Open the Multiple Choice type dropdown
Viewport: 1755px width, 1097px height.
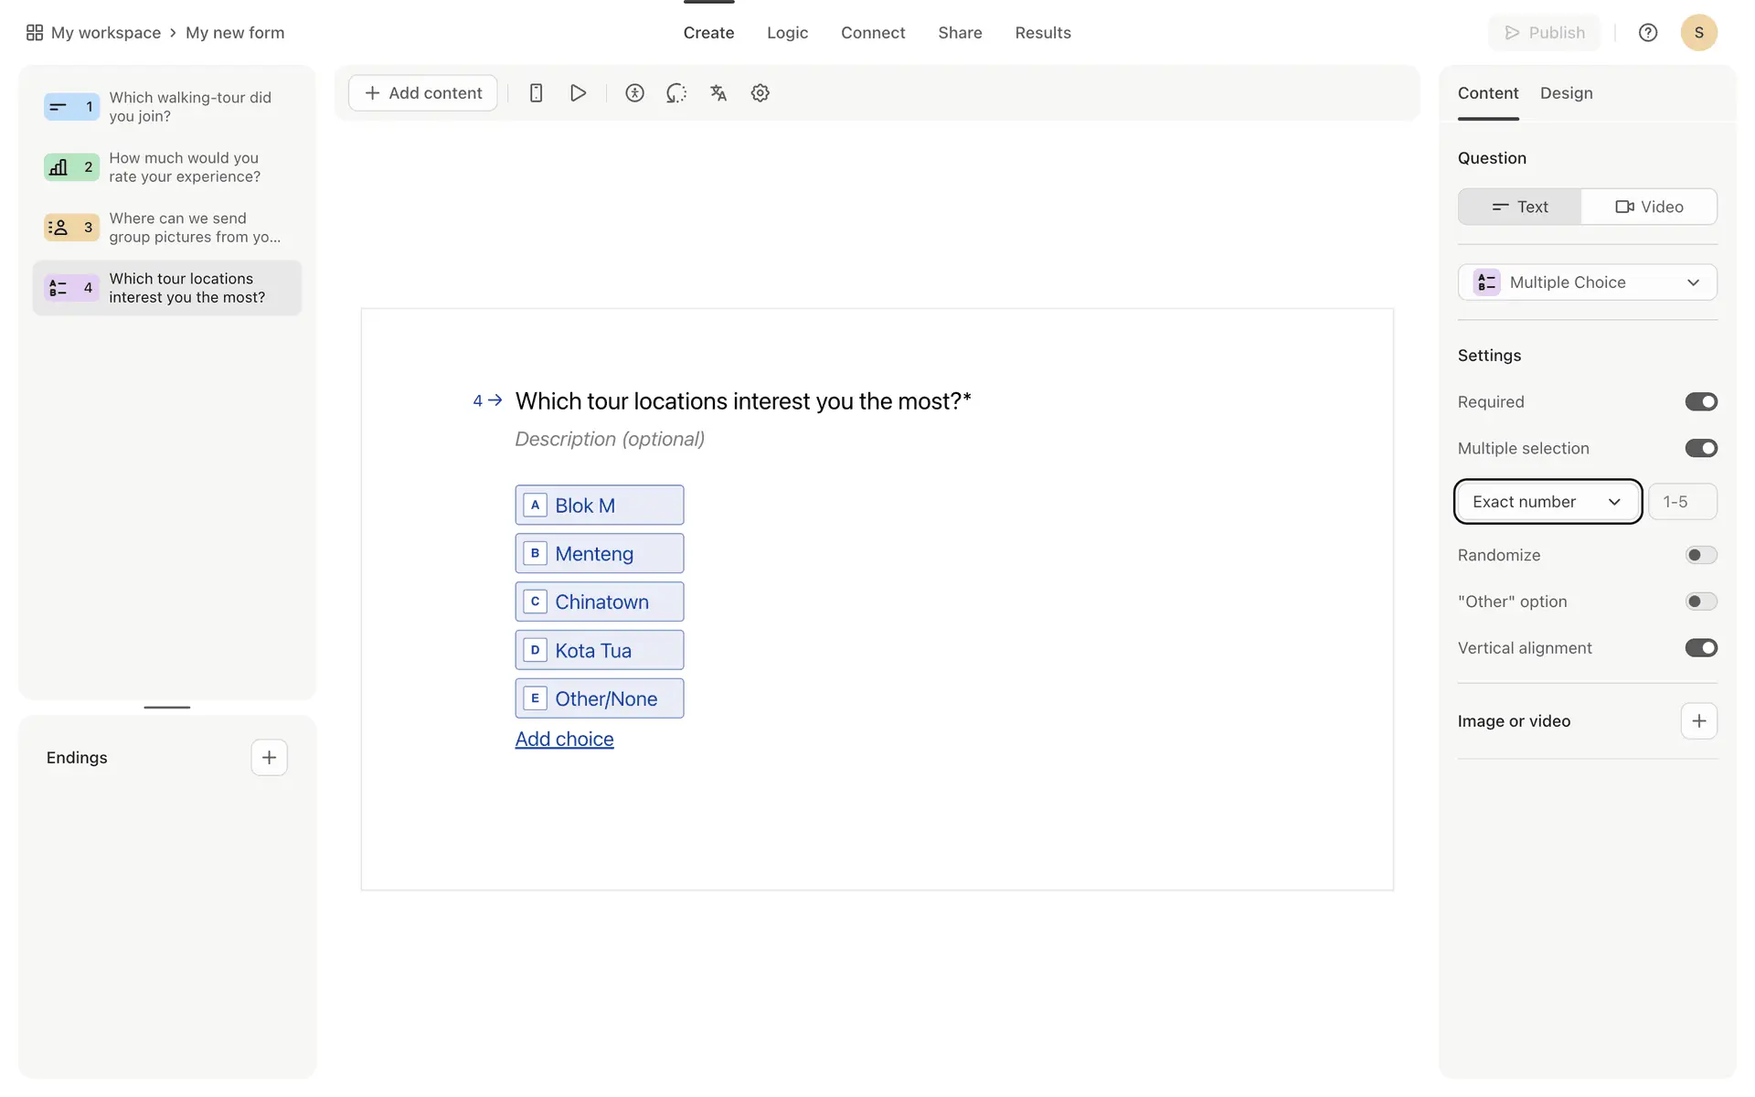coord(1587,282)
